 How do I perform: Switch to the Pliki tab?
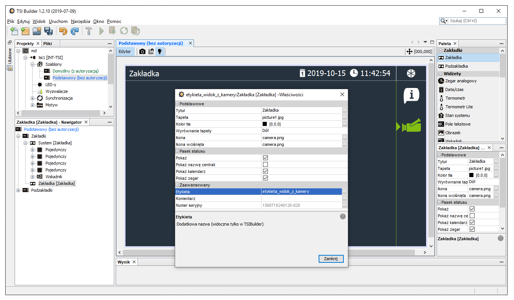click(47, 44)
